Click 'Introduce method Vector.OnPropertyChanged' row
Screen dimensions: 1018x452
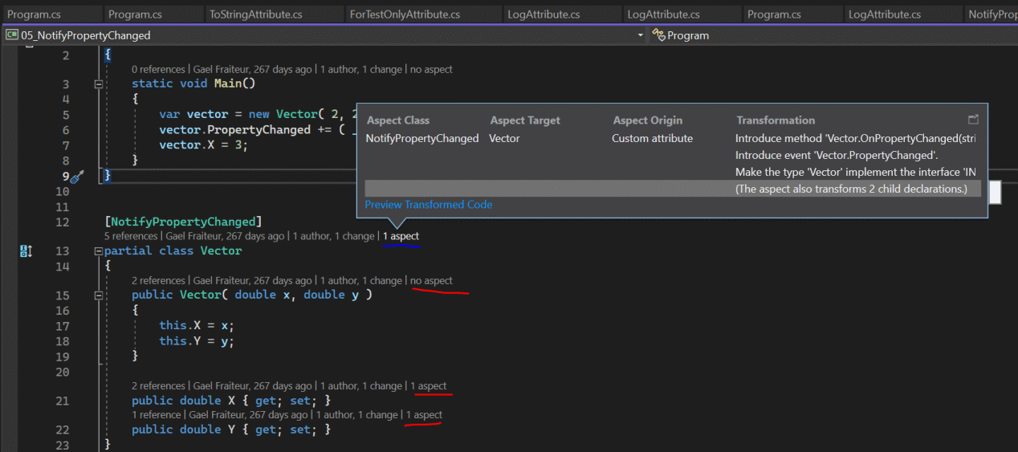856,138
